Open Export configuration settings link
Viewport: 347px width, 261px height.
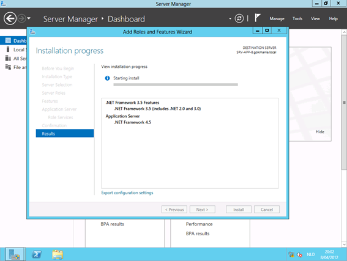127,193
